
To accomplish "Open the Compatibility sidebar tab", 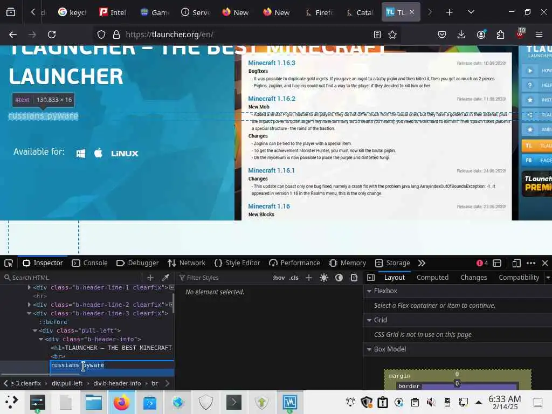I will 519,278.
